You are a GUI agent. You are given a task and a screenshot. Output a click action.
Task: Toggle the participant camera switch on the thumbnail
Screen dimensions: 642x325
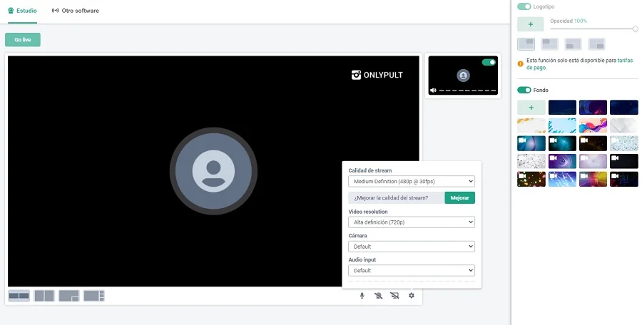click(x=489, y=63)
